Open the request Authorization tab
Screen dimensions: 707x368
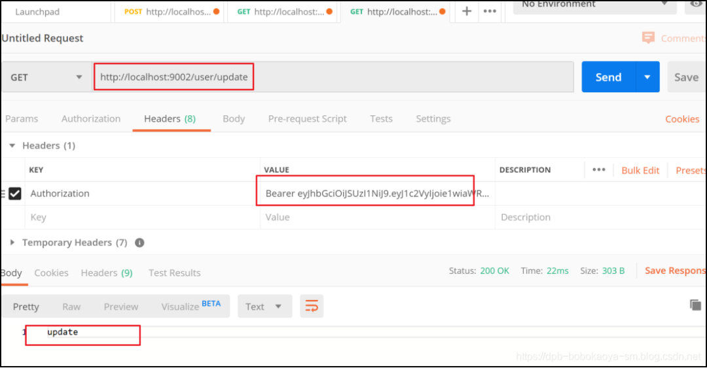[x=91, y=119]
